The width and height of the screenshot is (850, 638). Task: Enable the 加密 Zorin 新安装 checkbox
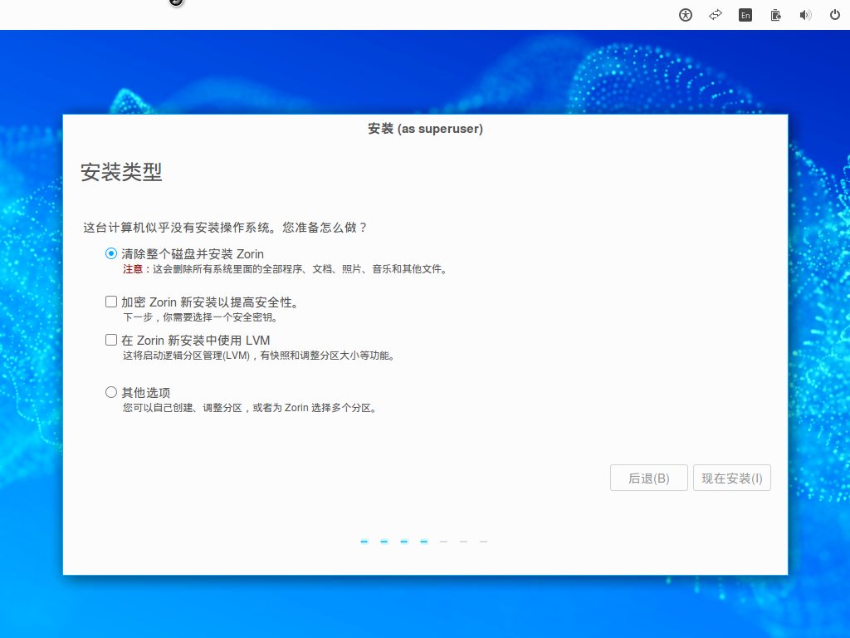110,301
